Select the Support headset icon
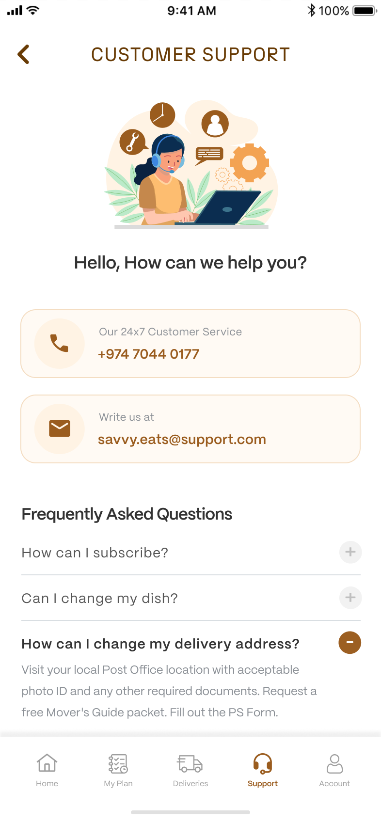 point(263,763)
